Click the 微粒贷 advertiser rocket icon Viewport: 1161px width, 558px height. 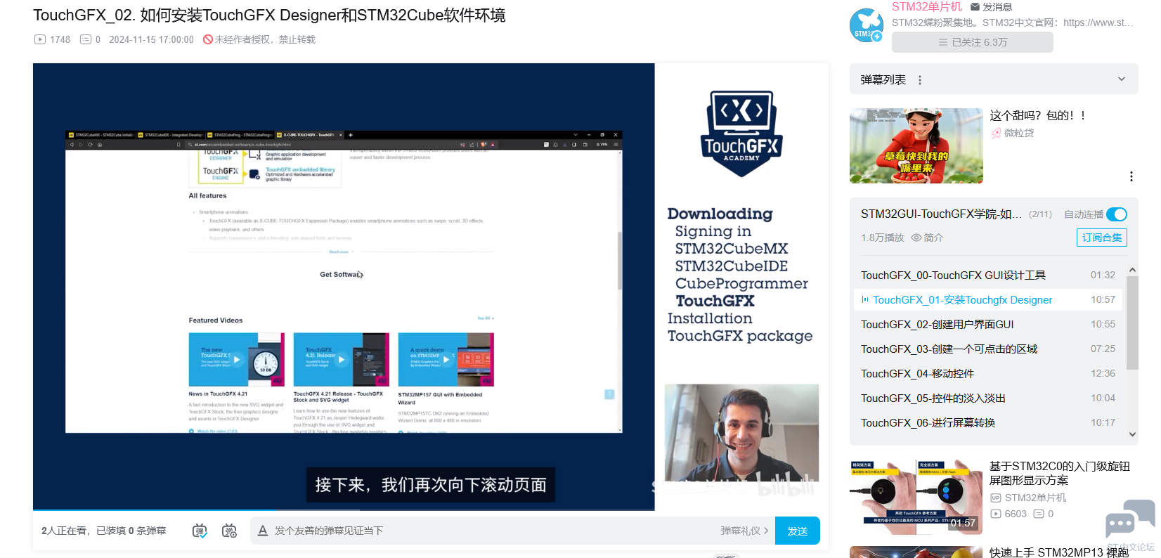click(x=996, y=133)
